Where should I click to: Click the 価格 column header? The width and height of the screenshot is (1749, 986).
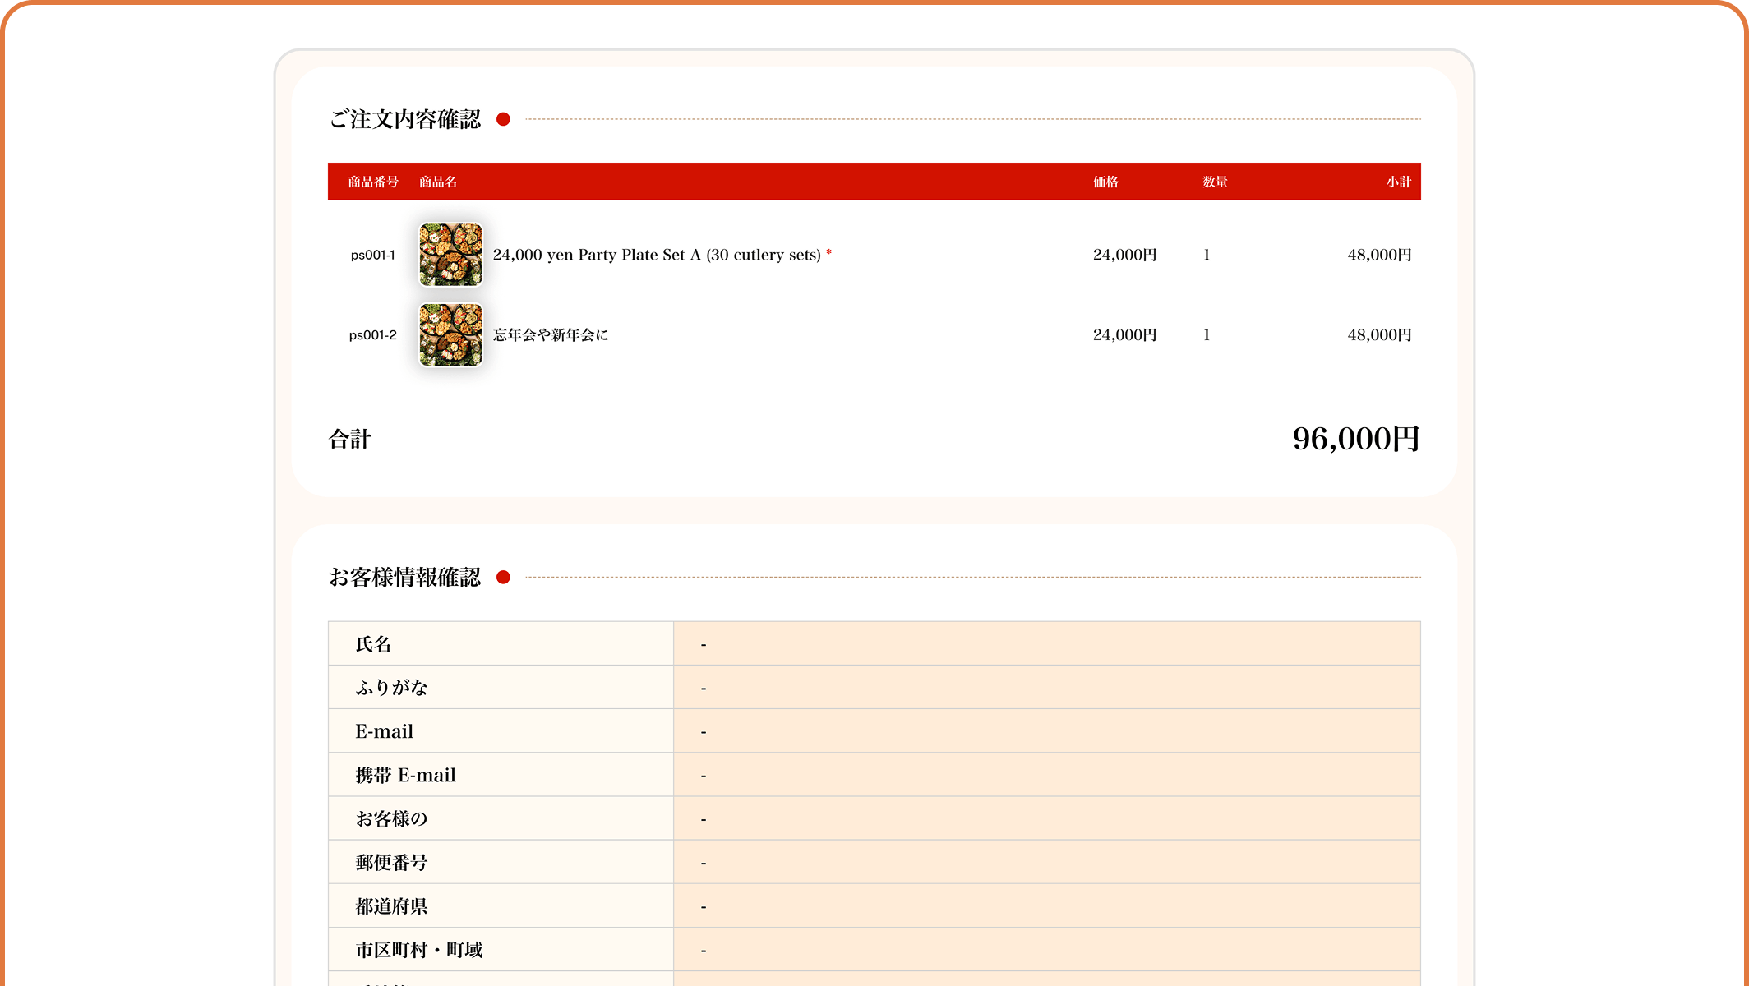tap(1105, 182)
